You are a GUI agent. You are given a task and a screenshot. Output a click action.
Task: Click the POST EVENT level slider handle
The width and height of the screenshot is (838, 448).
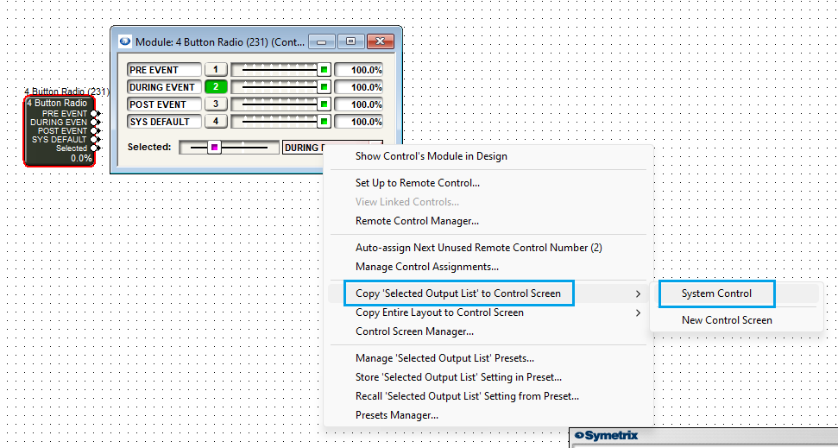tap(324, 104)
